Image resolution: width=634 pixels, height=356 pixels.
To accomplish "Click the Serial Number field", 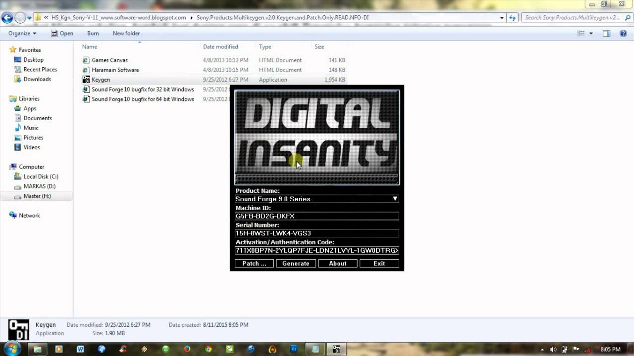I will click(317, 233).
